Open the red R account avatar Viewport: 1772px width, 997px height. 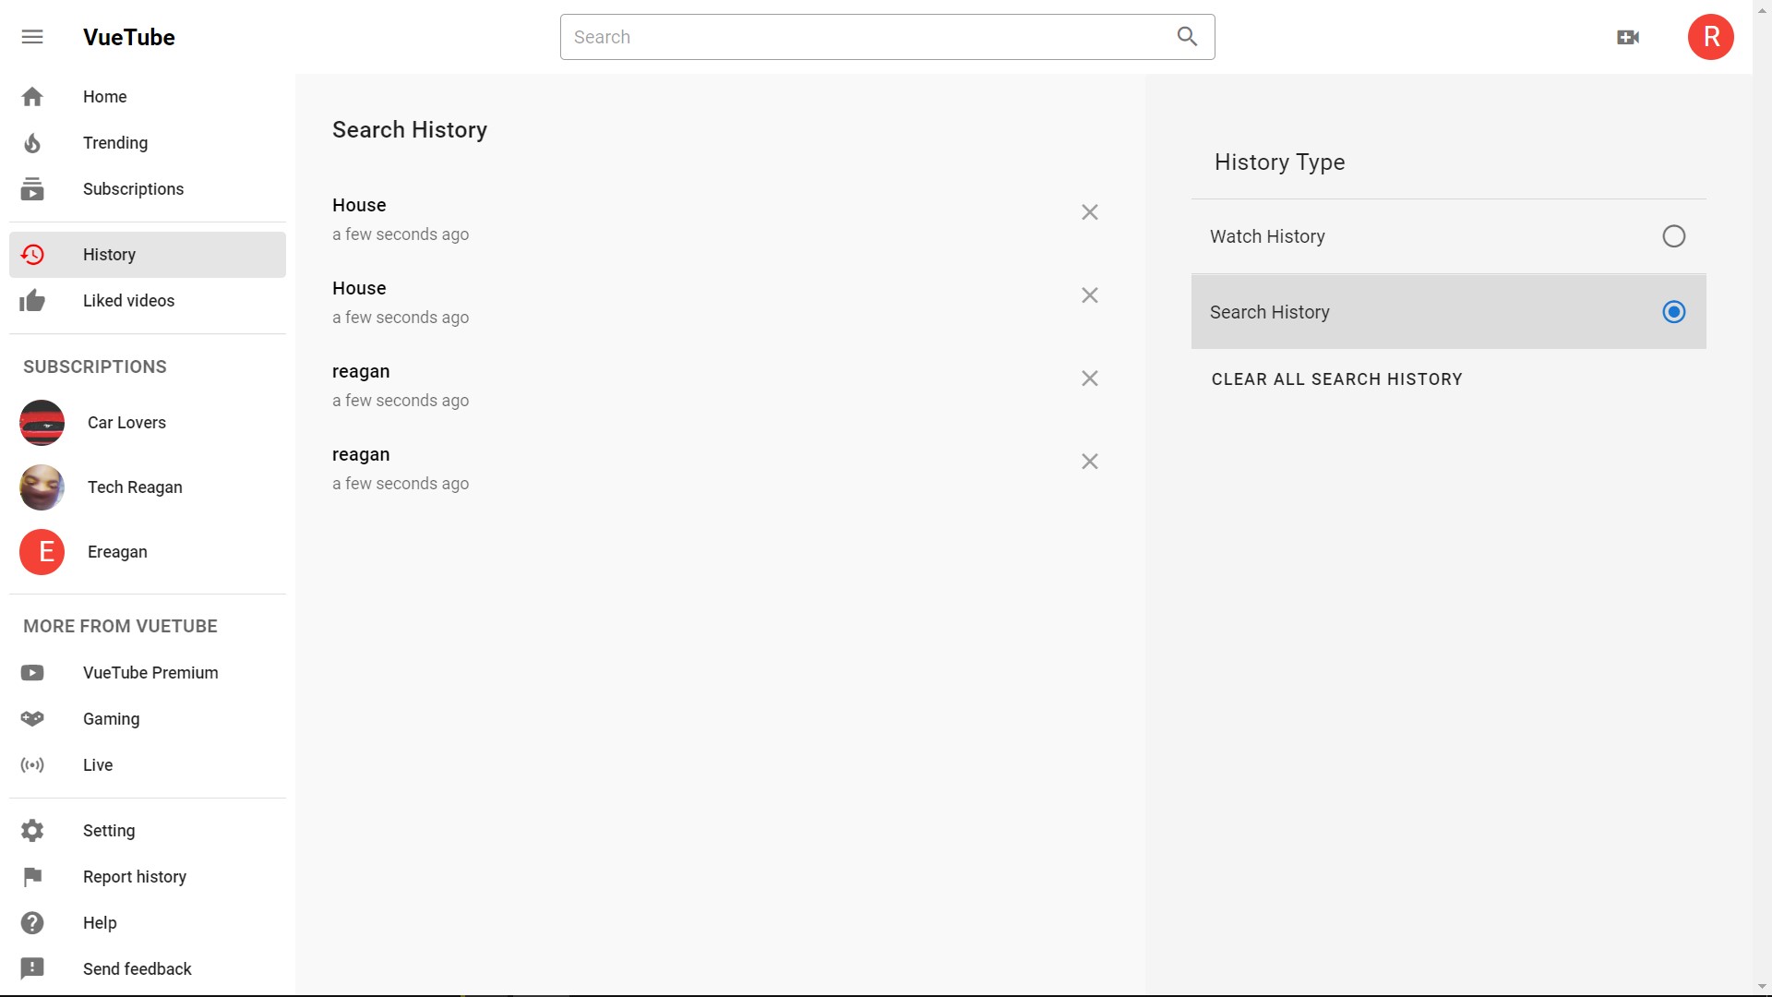[x=1710, y=37]
